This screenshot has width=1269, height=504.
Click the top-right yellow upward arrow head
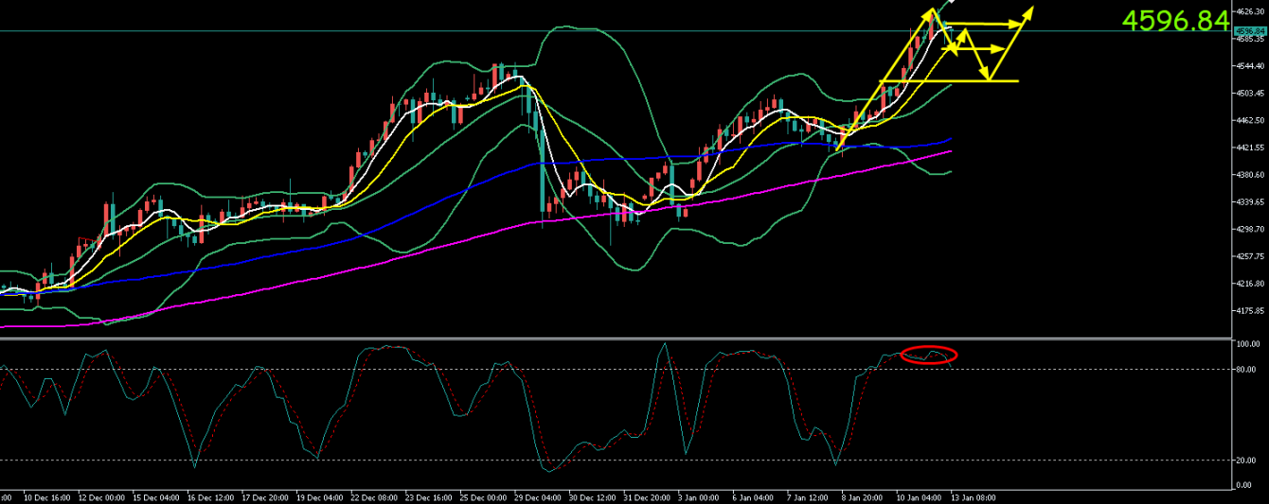pos(1028,10)
